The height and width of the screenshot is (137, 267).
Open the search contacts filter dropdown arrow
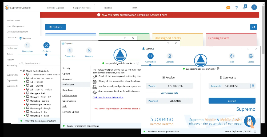pyautogui.click(x=20, y=64)
